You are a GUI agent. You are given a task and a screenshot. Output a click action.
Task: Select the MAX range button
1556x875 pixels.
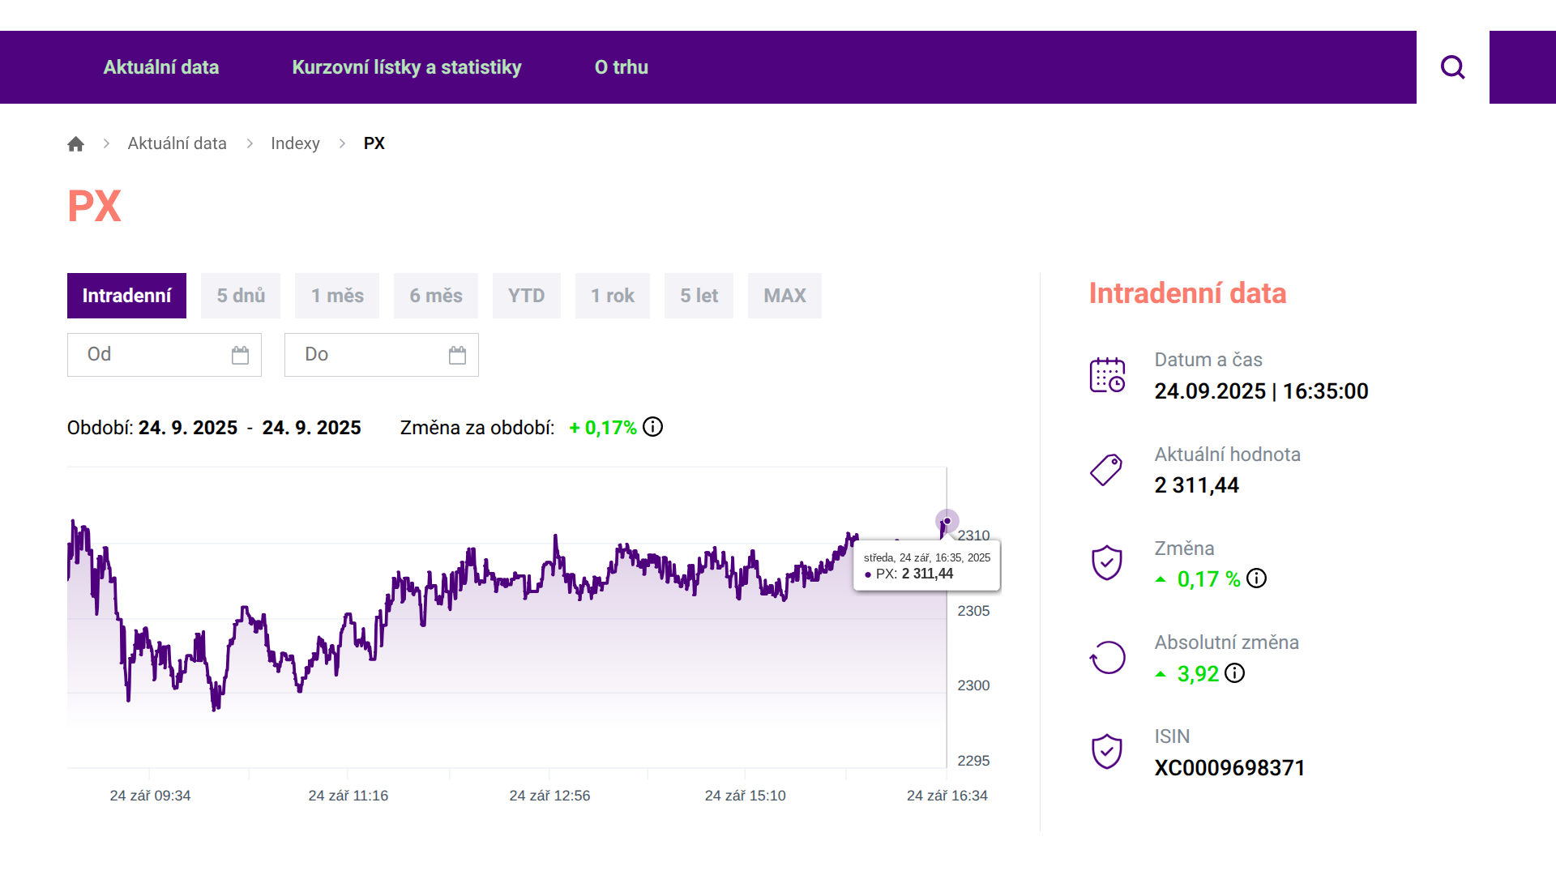(784, 296)
